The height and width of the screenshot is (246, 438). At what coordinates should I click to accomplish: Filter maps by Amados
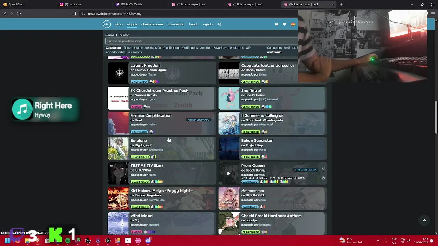click(x=206, y=48)
